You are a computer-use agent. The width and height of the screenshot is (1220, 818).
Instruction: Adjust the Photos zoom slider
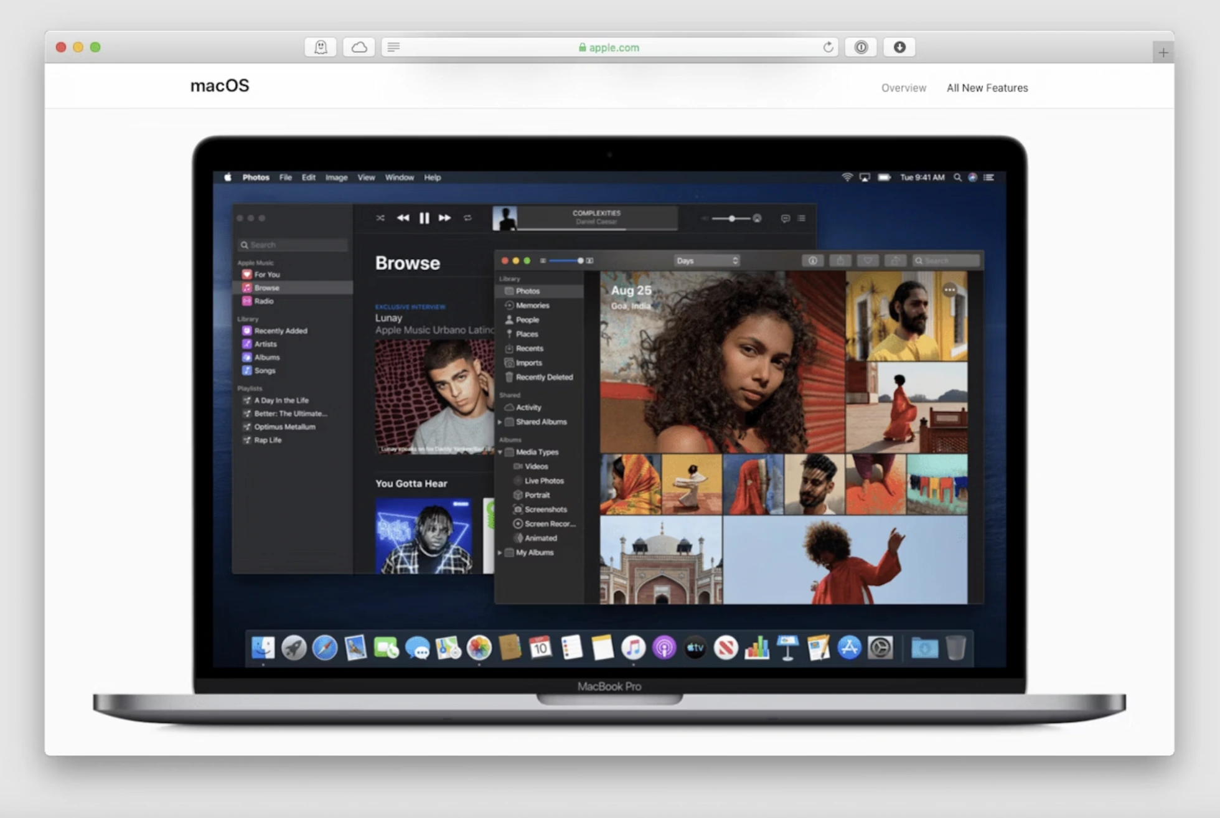(x=566, y=261)
